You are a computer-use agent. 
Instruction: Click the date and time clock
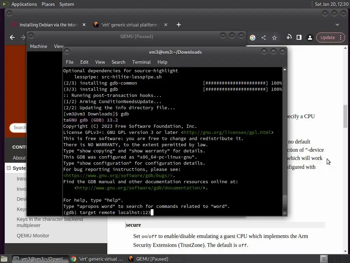click(332, 4)
